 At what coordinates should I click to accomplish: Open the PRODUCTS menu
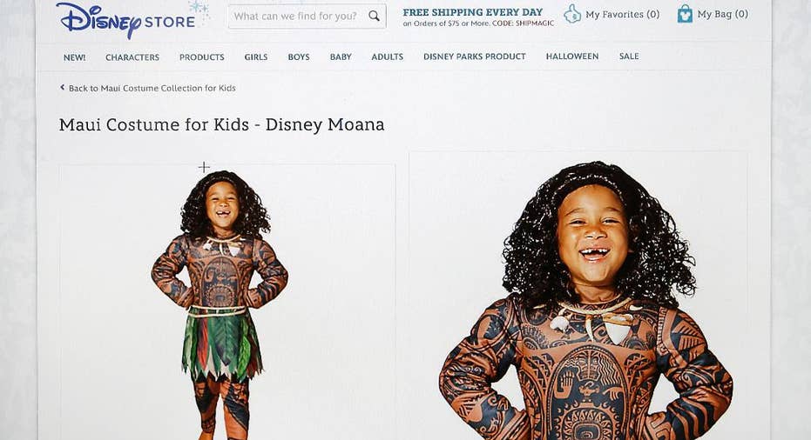tap(202, 57)
